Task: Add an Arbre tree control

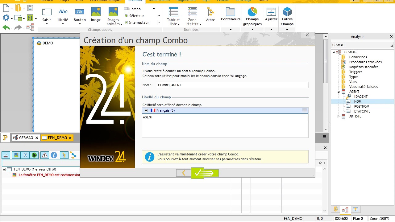Action: (210, 14)
